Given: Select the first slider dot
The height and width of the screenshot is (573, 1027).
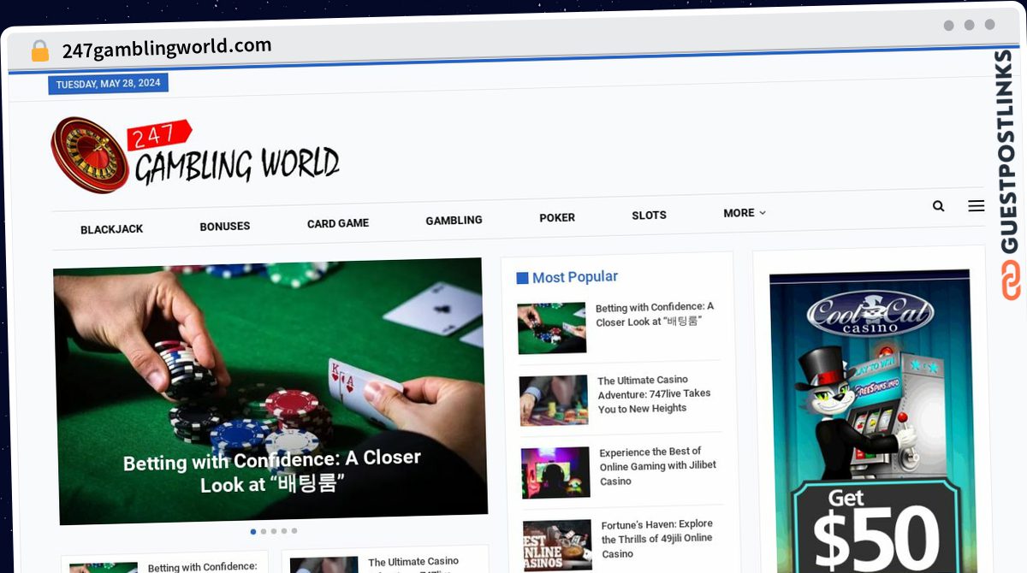Looking at the screenshot, I should coord(253,531).
